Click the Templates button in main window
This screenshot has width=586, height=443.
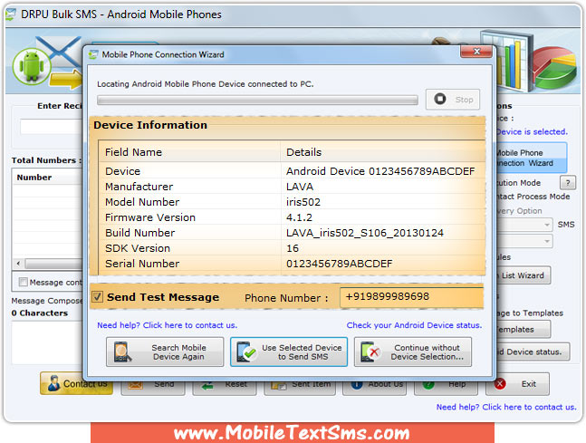pos(524,330)
